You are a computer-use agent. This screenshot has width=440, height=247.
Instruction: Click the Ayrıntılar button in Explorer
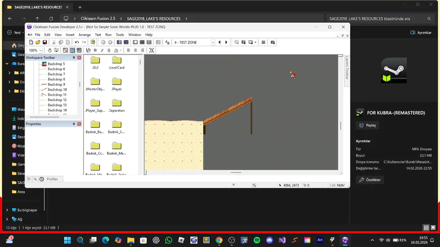421,33
